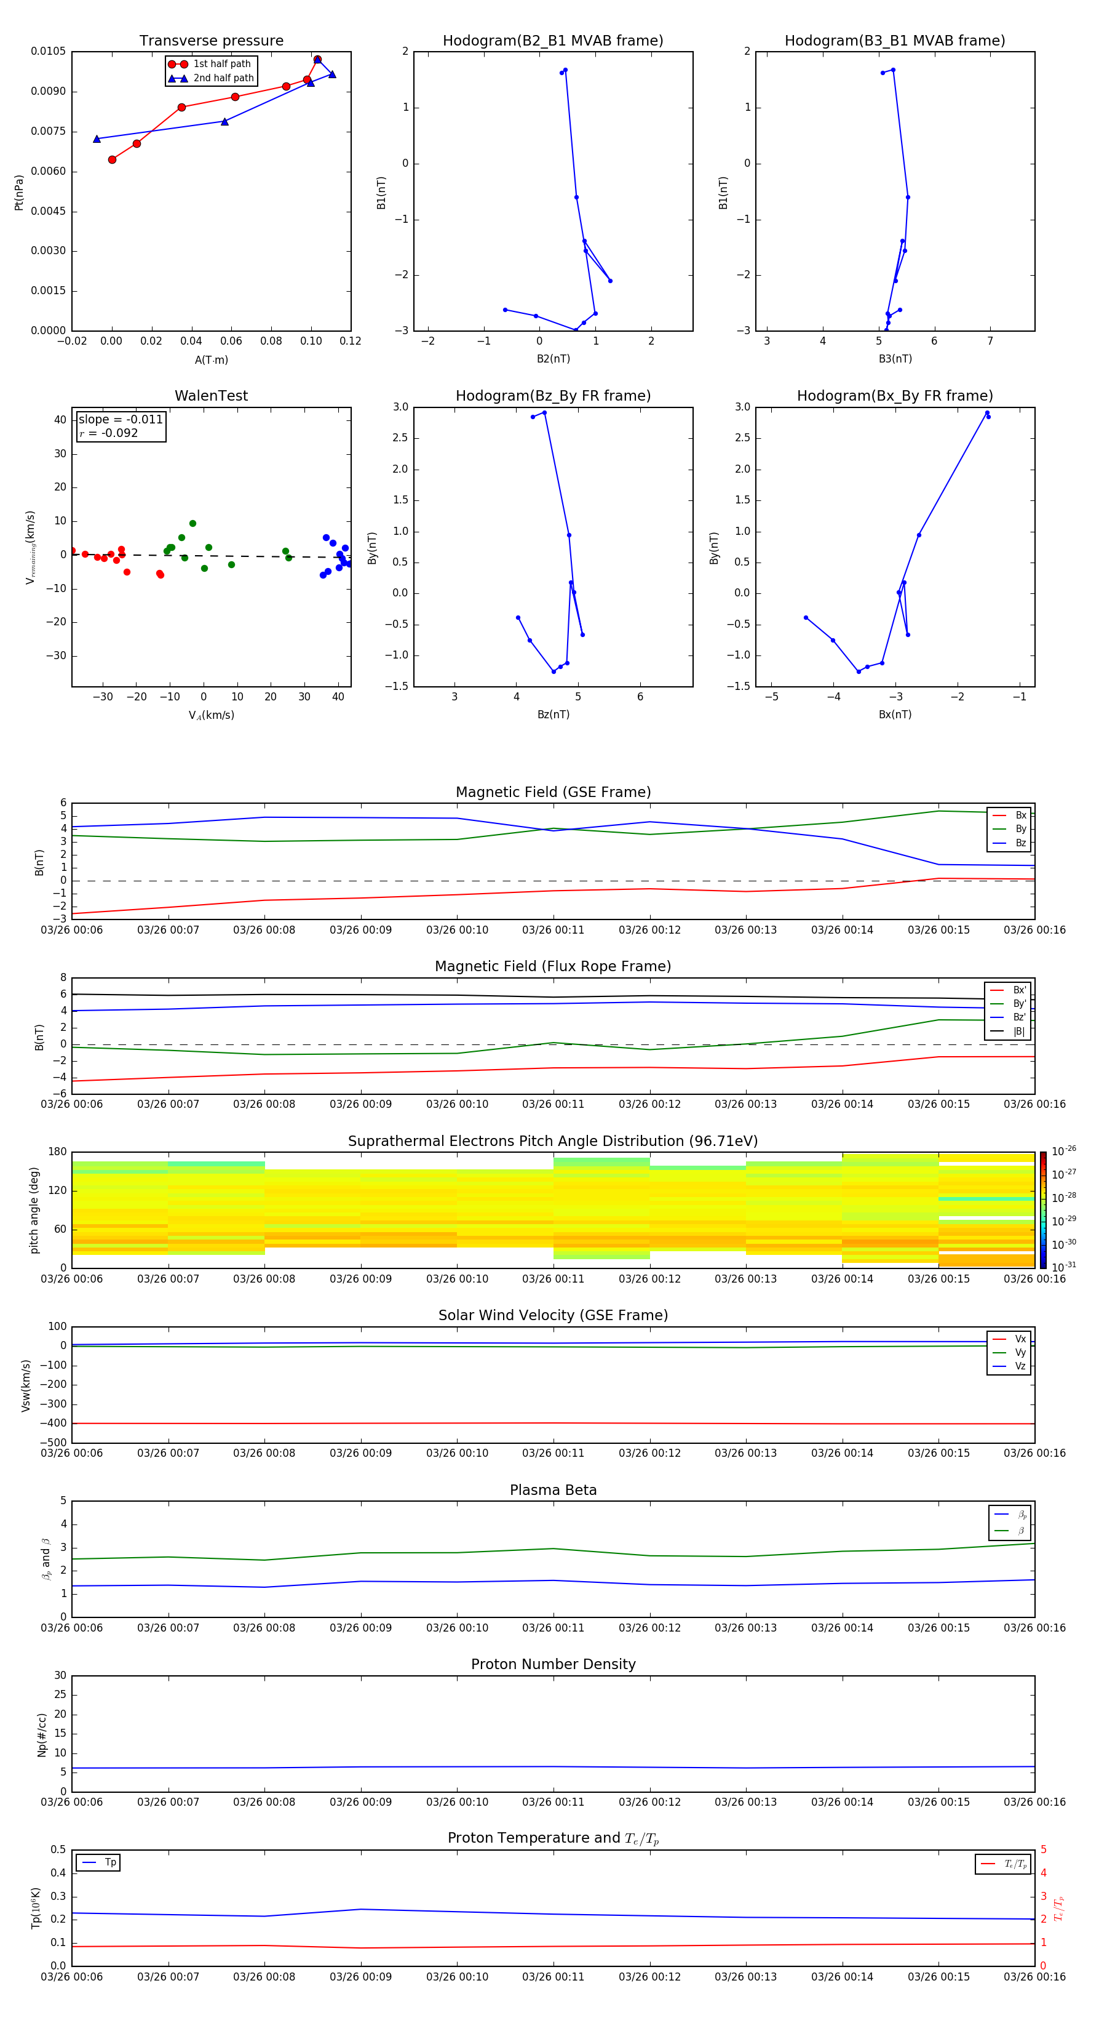Click the |B| legend entry in Flux Rope plot
Screen dimensions: 1107x2031
[1008, 1032]
